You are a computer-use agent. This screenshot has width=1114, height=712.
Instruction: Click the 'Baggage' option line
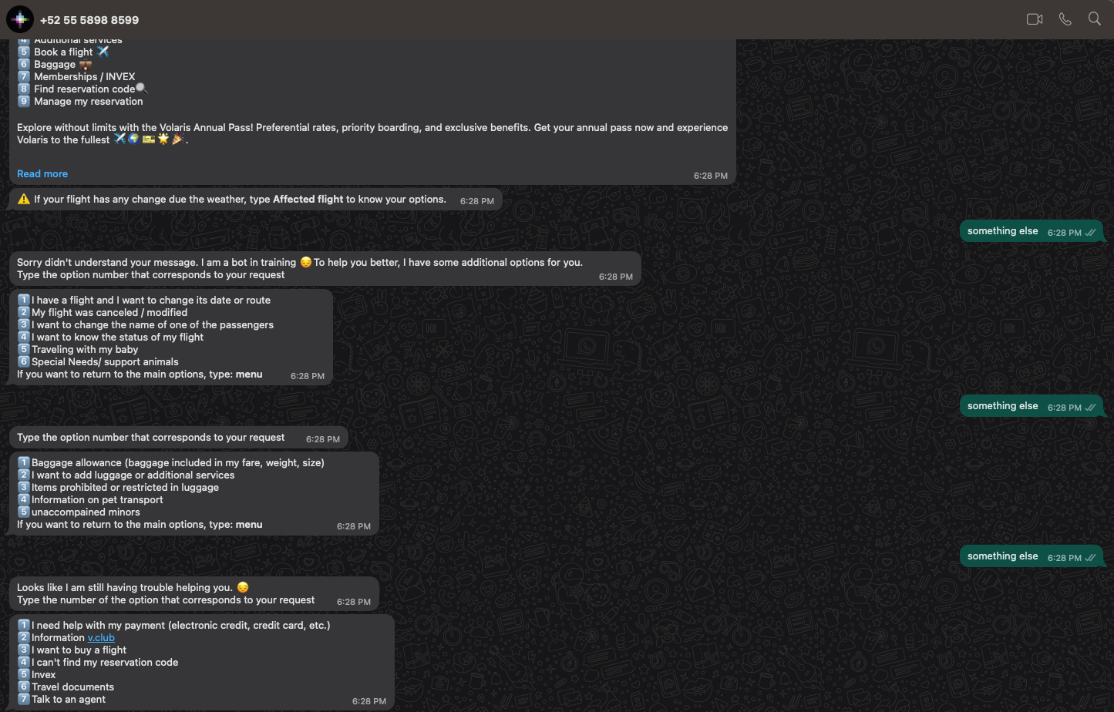tap(55, 65)
